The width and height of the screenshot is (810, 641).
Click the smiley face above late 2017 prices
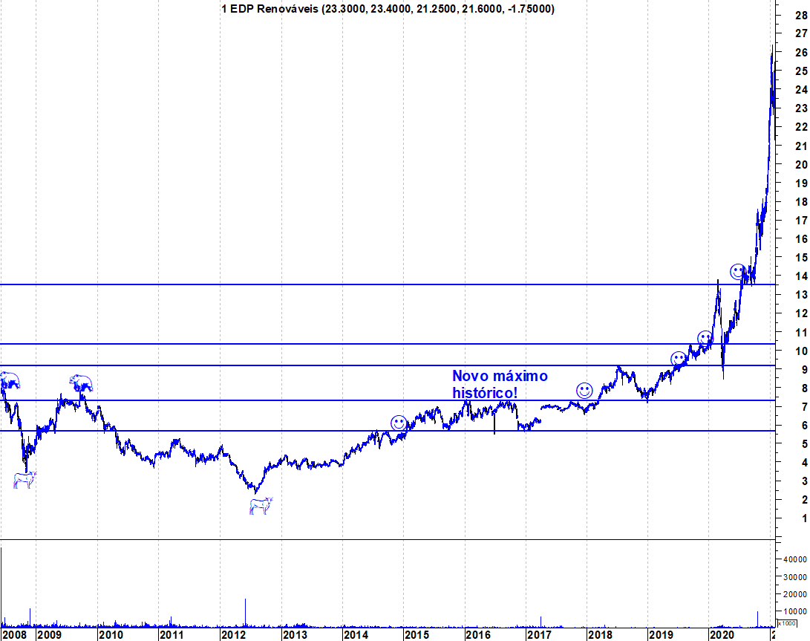[584, 391]
